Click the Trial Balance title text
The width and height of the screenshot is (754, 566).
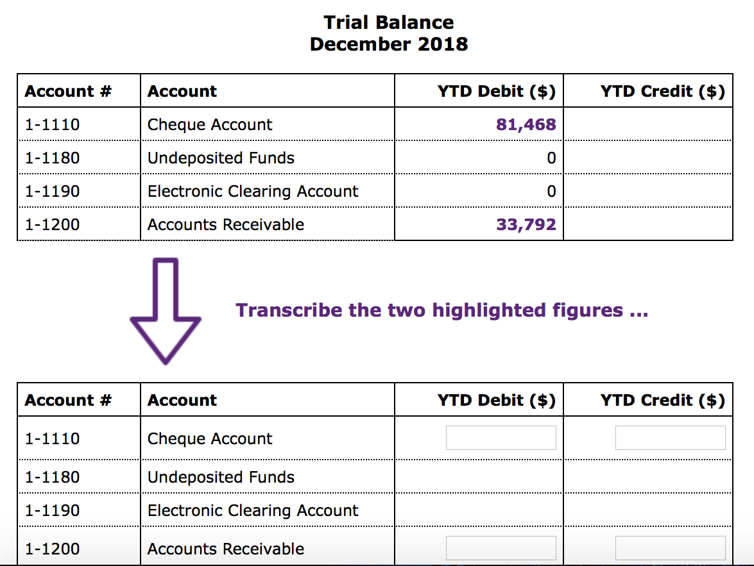(x=389, y=22)
